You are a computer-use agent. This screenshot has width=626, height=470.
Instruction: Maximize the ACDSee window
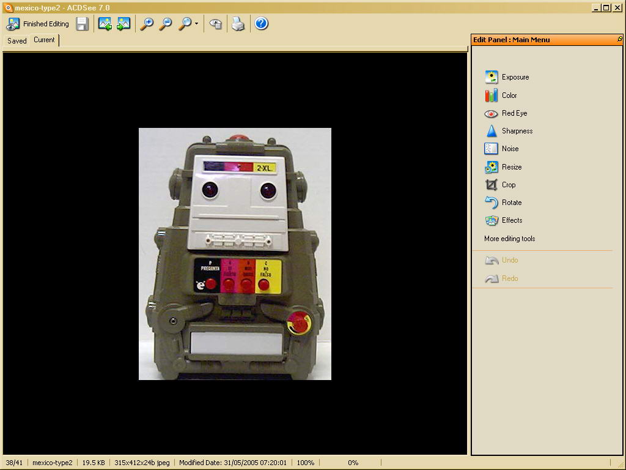pyautogui.click(x=606, y=7)
